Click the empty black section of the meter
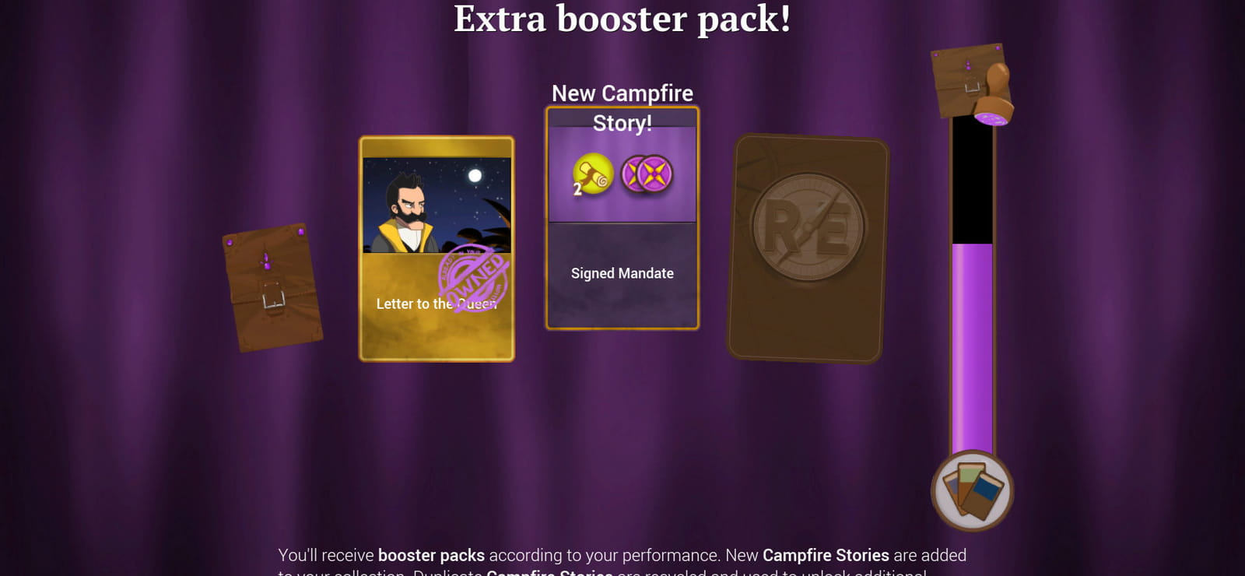1245x576 pixels. point(972,181)
